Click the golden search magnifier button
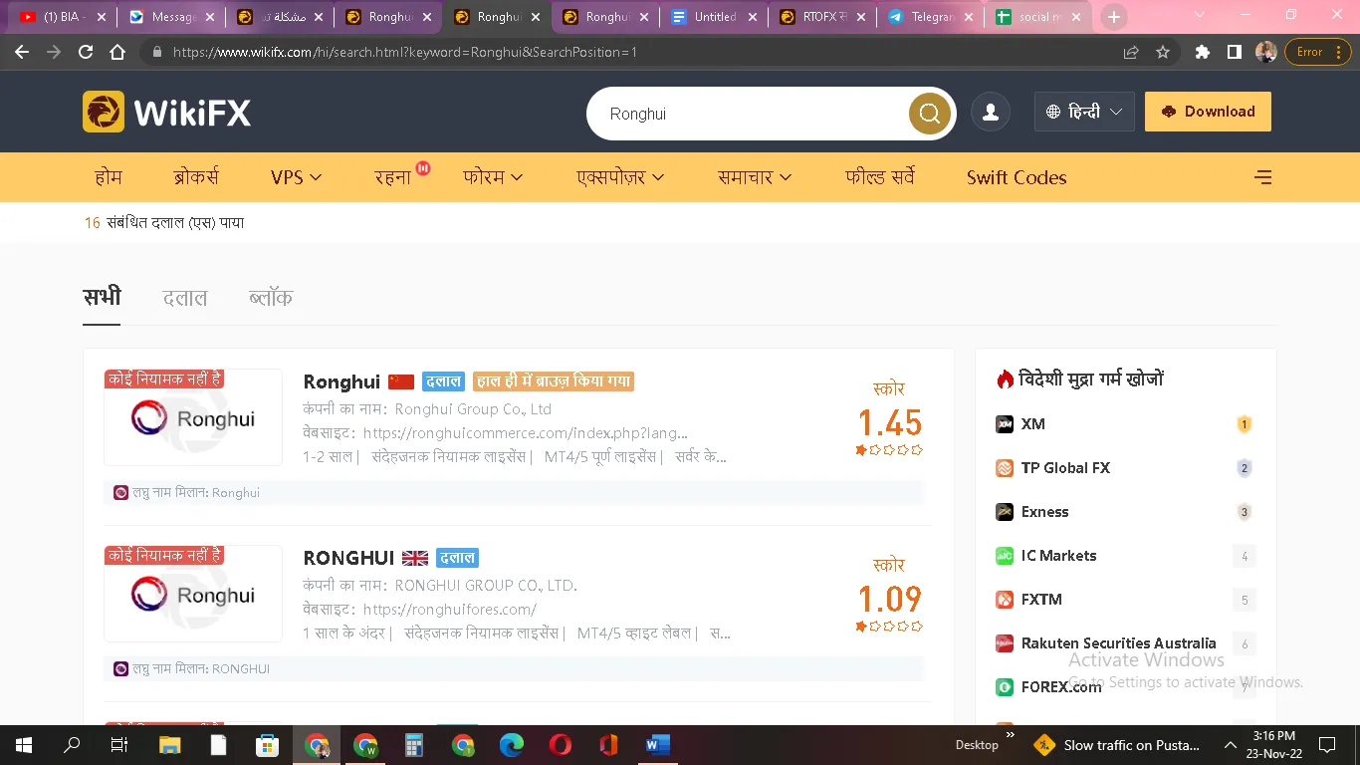1360x765 pixels. pos(929,114)
